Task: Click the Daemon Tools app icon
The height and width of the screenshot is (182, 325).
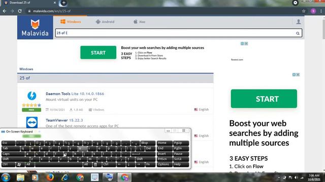Action: point(31,96)
